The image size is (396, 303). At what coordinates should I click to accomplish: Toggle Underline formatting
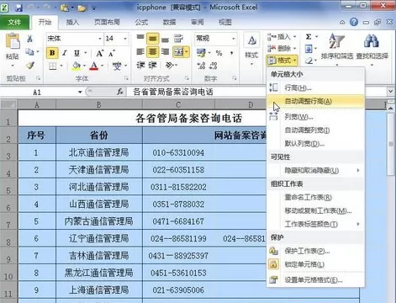click(77, 53)
